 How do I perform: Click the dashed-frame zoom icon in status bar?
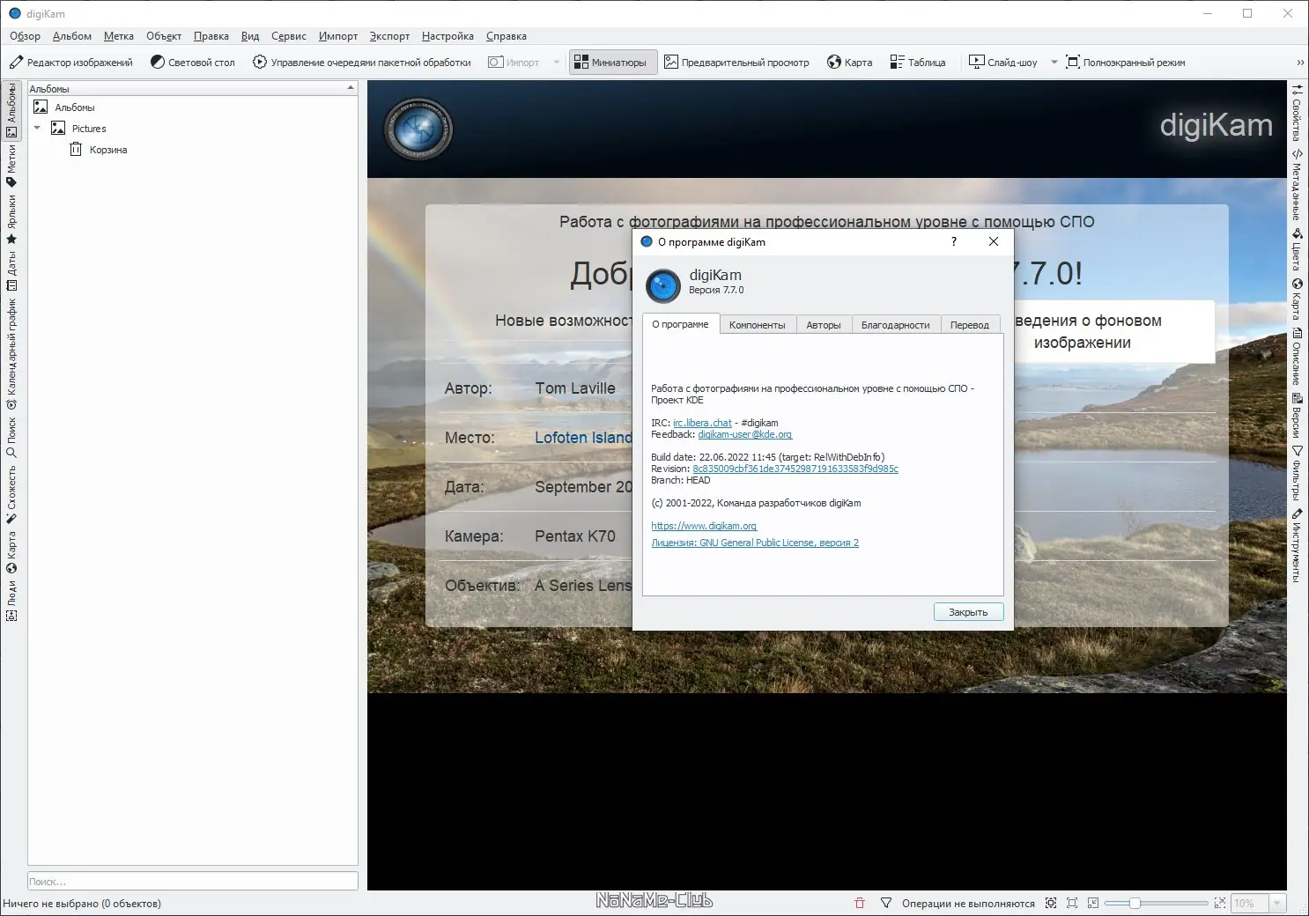click(x=1051, y=903)
